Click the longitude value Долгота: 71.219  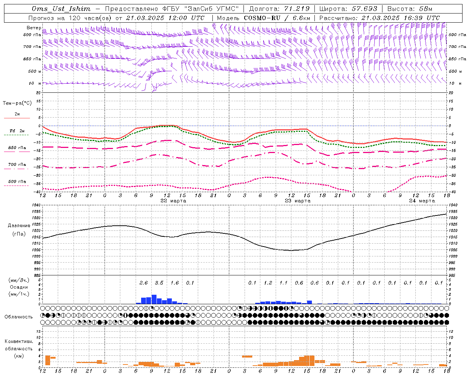tap(279, 9)
